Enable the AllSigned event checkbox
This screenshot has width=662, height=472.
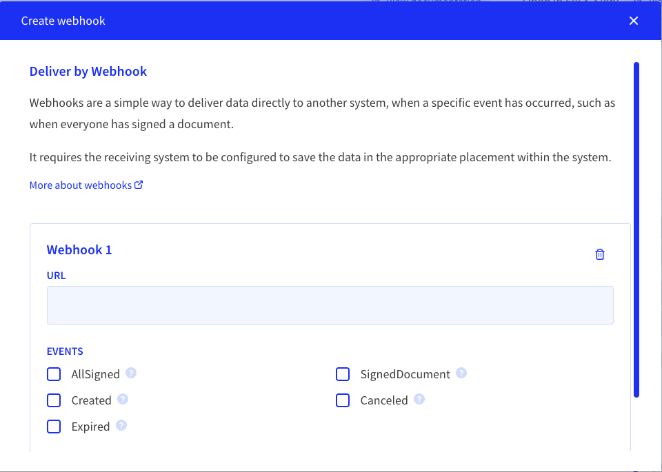click(54, 374)
